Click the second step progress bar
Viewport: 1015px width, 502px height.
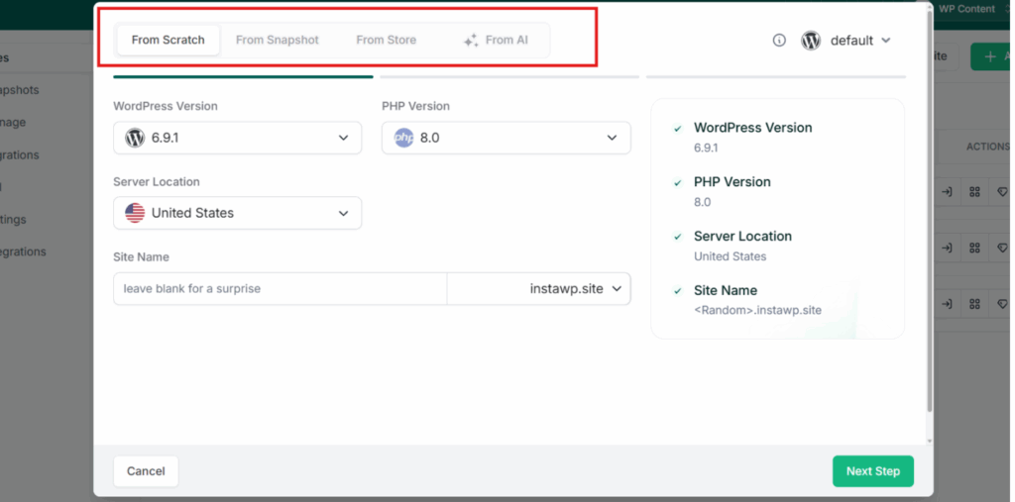tap(509, 77)
